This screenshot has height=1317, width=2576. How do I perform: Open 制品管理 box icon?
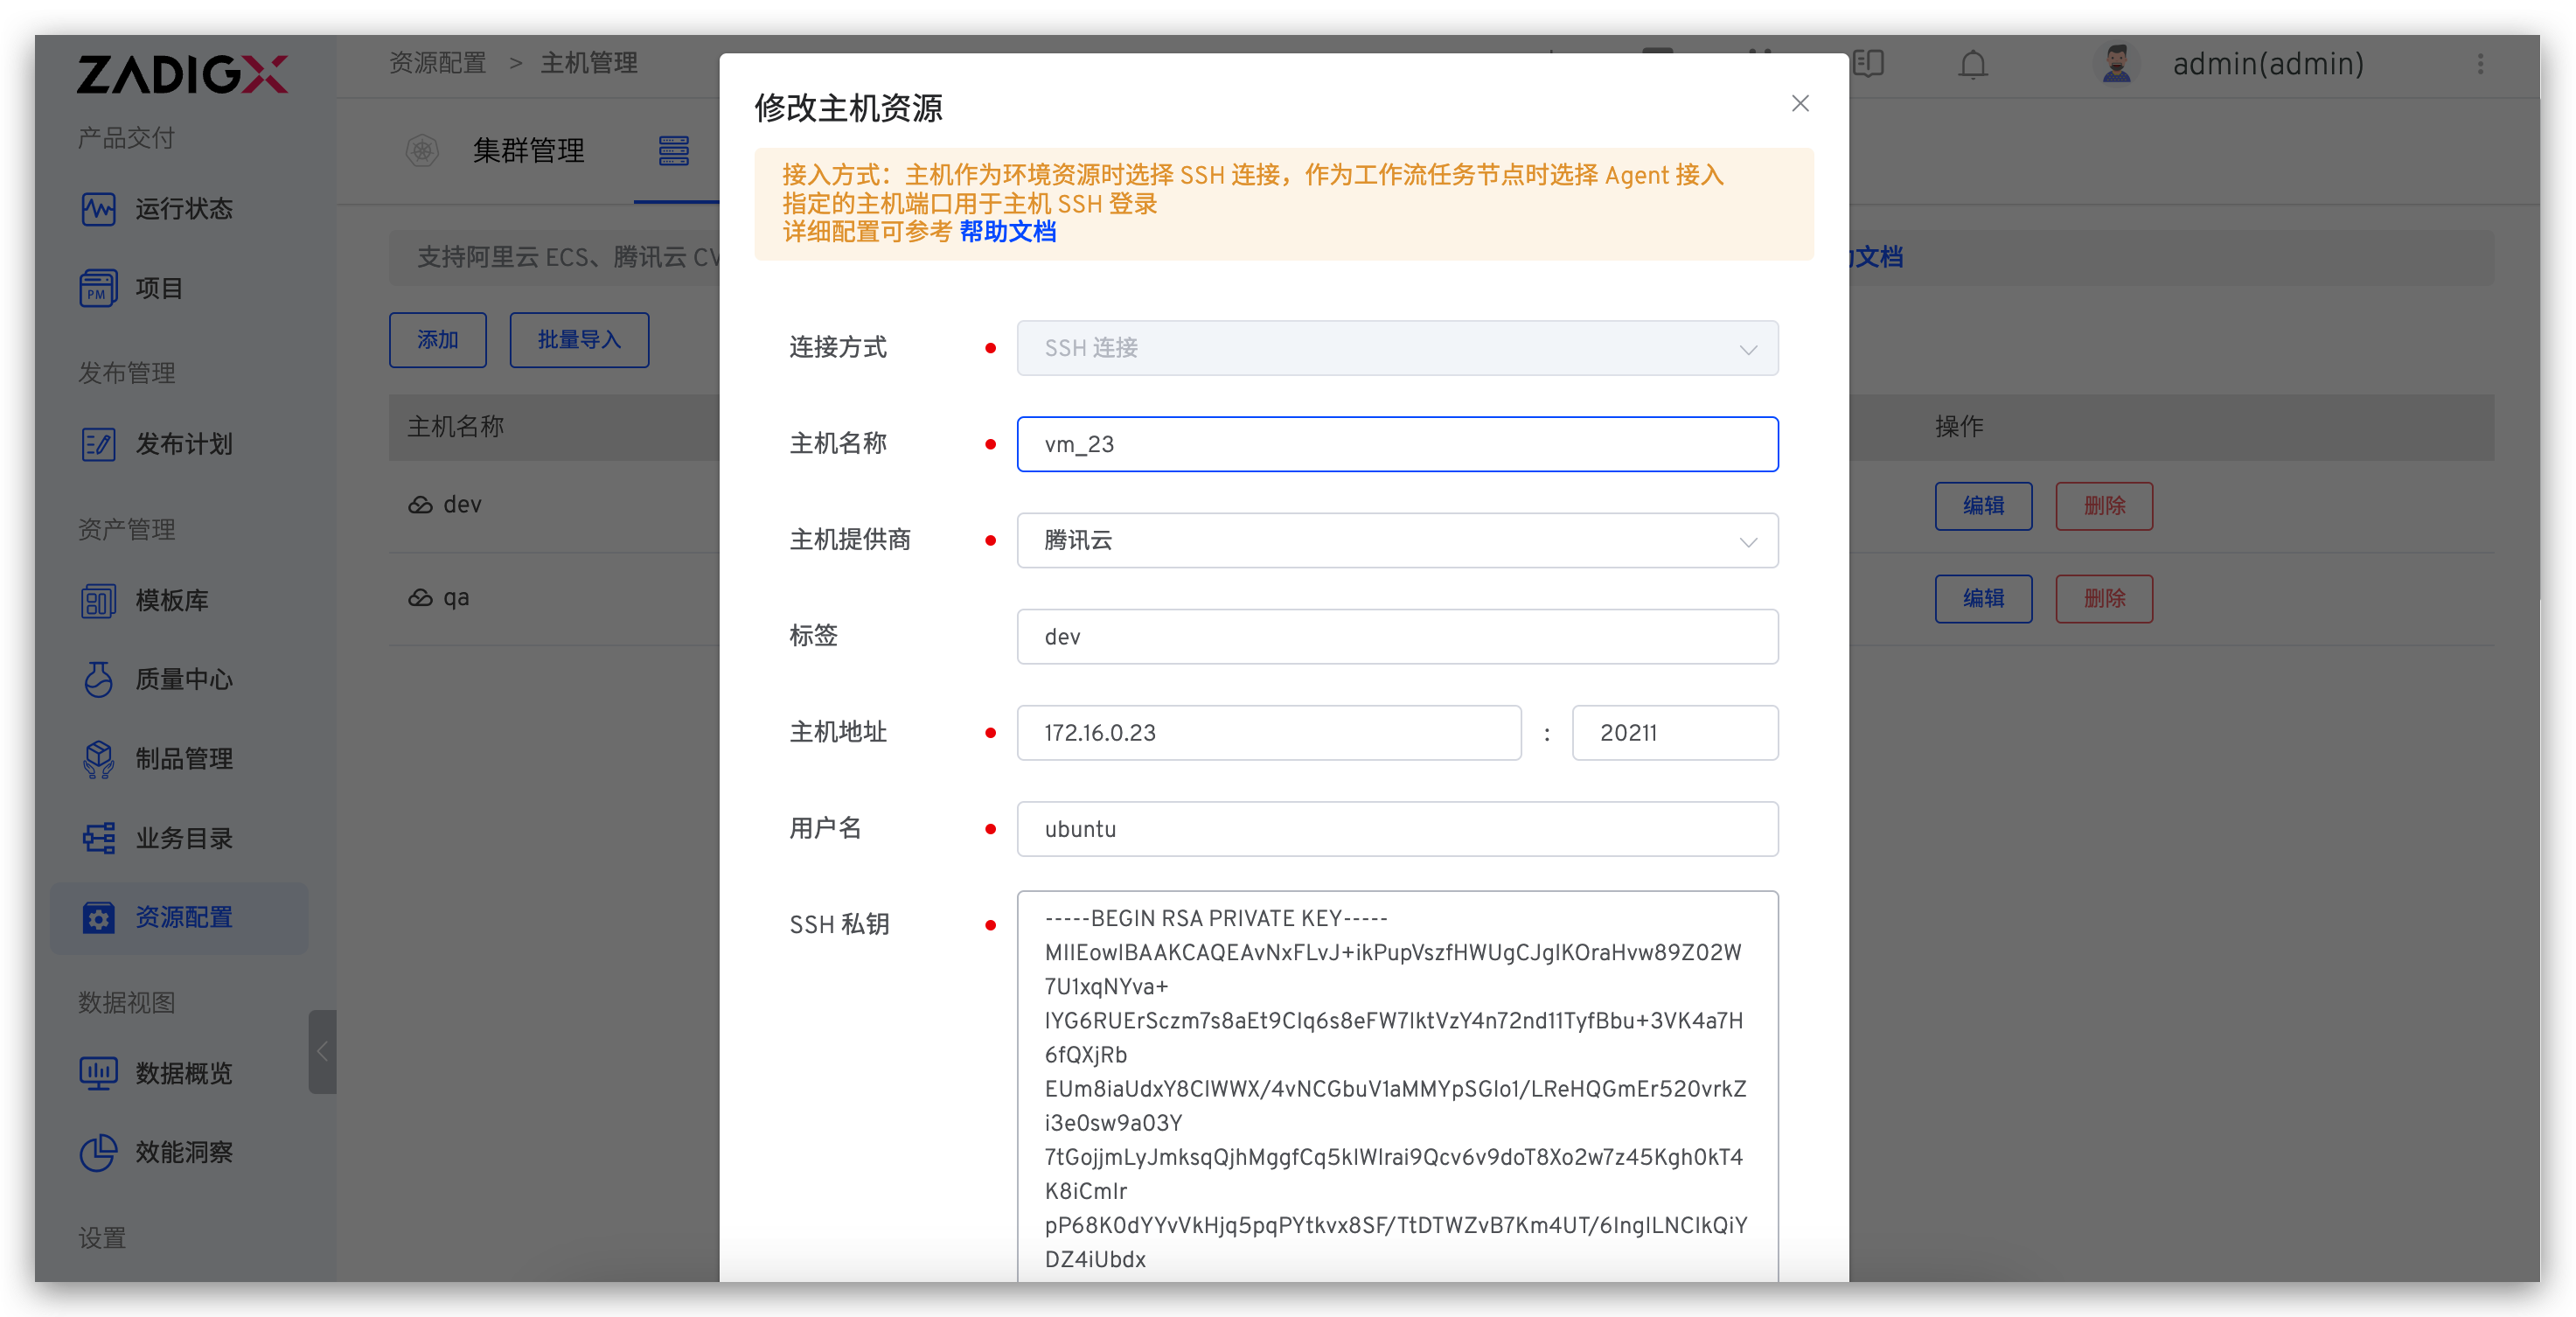click(98, 759)
